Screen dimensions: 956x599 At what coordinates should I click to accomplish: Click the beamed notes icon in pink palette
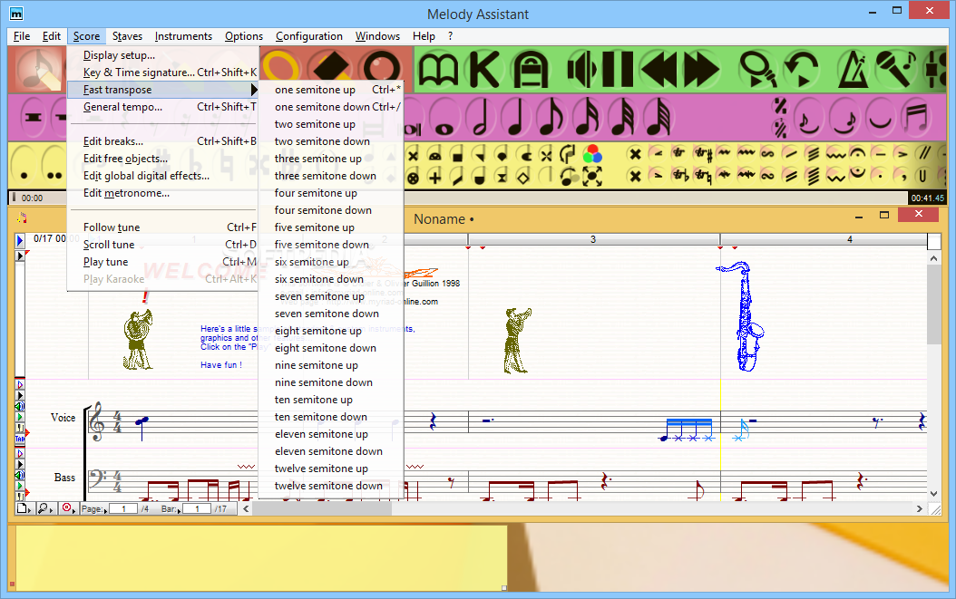tap(916, 118)
